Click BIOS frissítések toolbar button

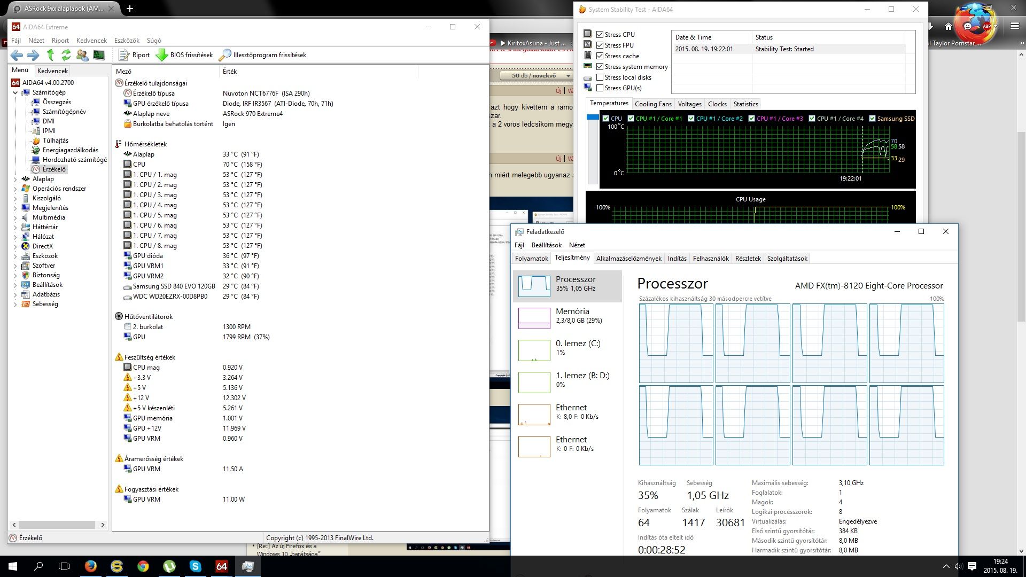tap(184, 55)
